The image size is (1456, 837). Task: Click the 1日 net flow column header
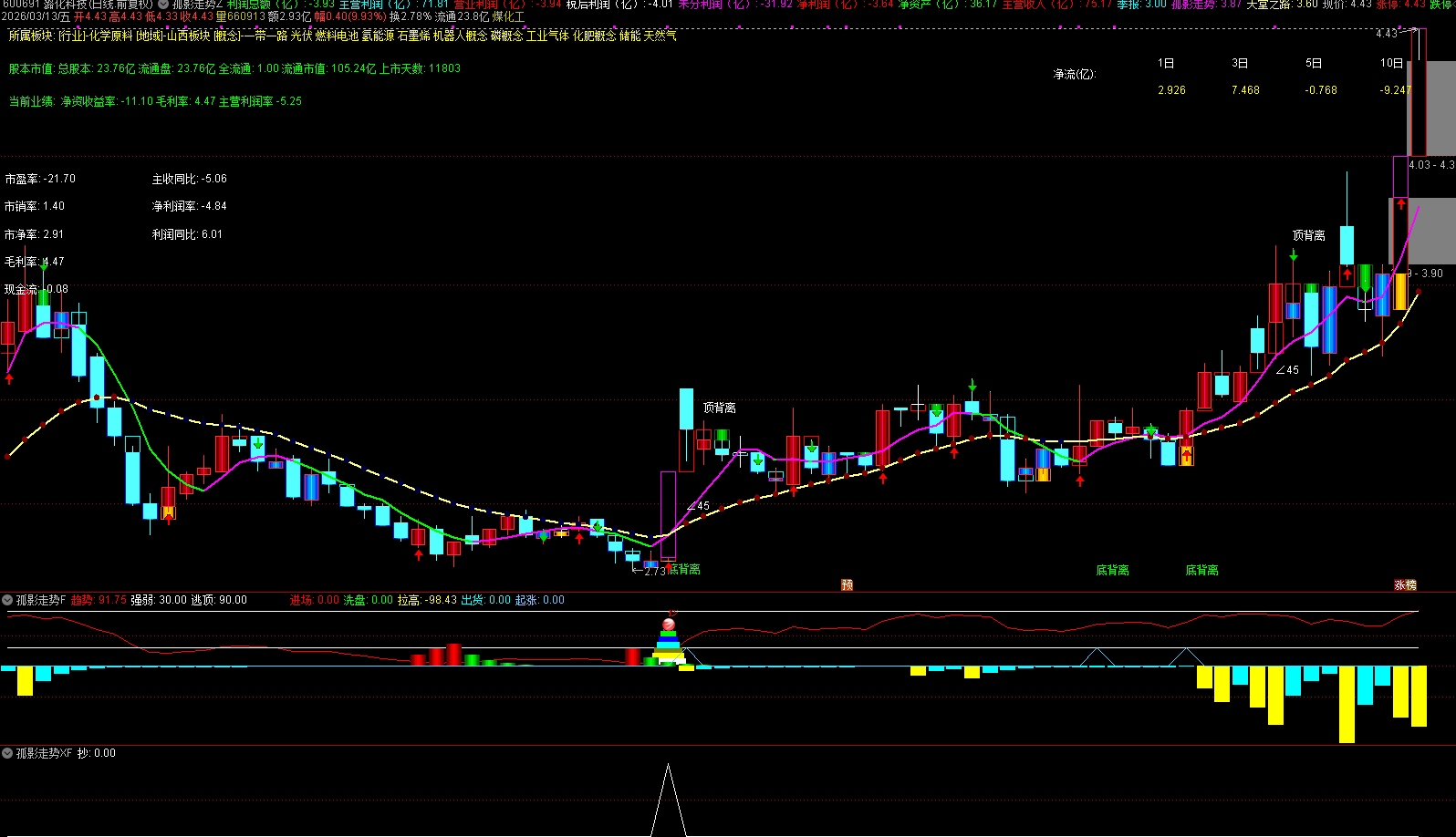coord(1166,63)
